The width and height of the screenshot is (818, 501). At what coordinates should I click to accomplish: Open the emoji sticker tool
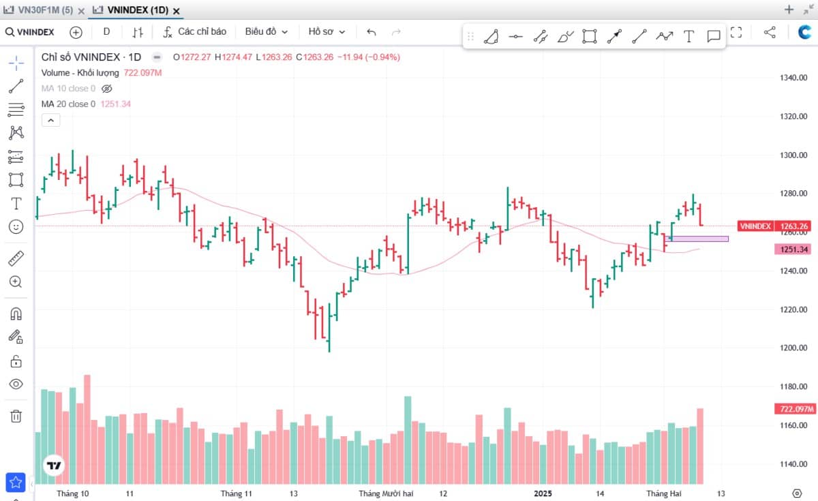16,227
